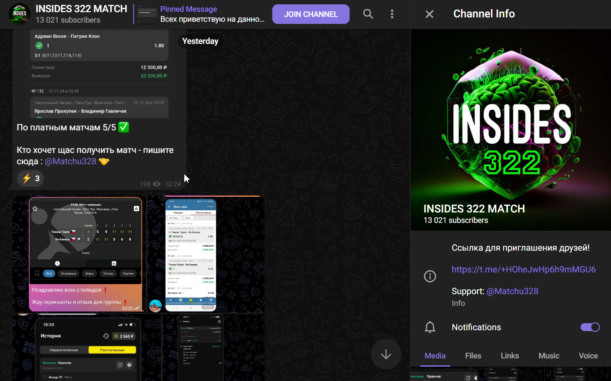Click the 'Notifications' label
This screenshot has width=611, height=381.
click(476, 327)
